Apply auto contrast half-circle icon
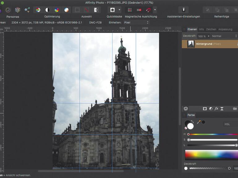 point(47,10)
